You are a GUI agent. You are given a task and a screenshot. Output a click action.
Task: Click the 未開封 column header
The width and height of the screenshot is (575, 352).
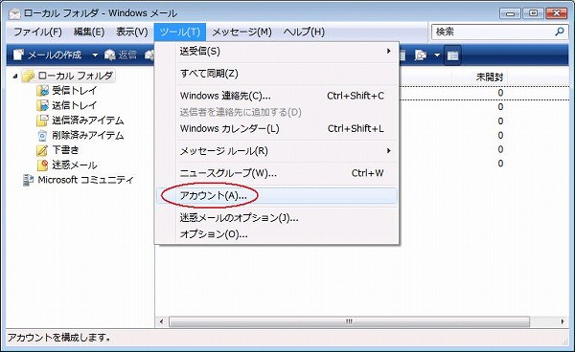point(489,77)
